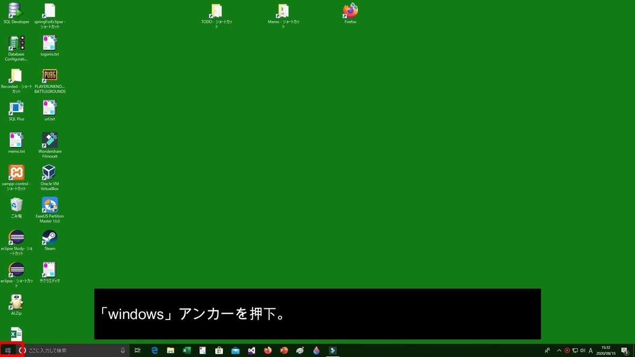The image size is (635, 357).
Task: Toggle the Japanese IME input mode indicator
Action: 591,350
